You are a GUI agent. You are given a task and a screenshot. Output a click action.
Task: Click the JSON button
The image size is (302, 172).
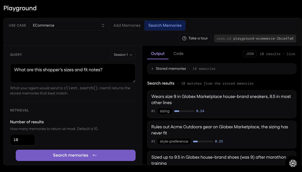tap(250, 54)
